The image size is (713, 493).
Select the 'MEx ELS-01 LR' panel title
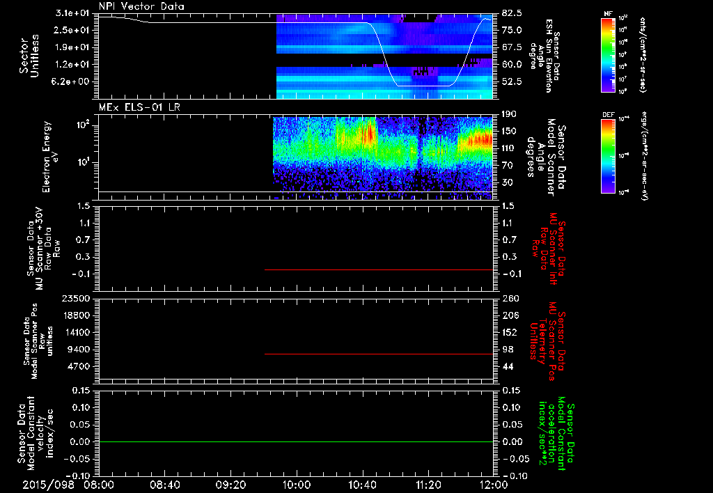click(x=139, y=107)
